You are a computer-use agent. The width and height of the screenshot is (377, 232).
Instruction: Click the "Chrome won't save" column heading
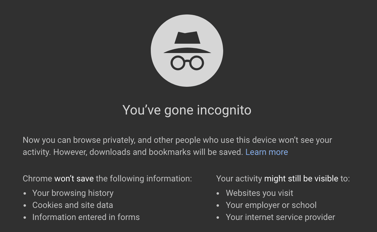click(107, 179)
